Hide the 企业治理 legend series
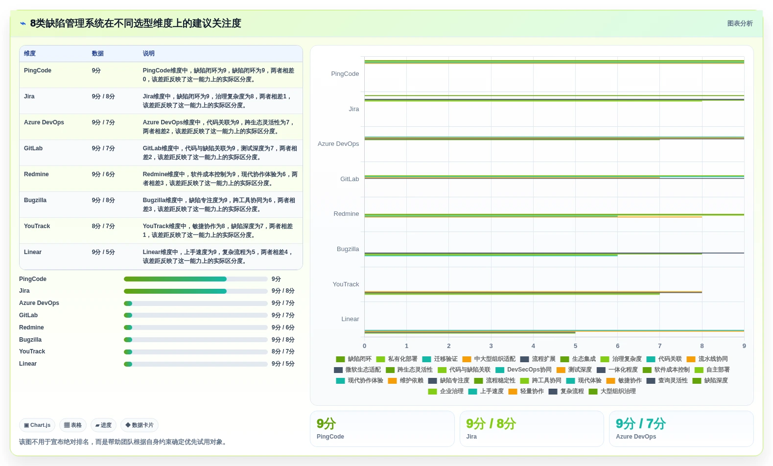Screen dimensions: 773x466 pos(446,392)
